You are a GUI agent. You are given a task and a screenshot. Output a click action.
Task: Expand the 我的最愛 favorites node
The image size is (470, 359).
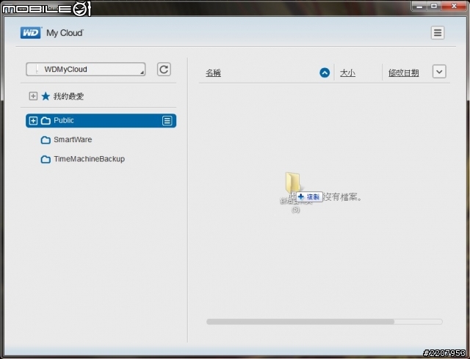33,96
